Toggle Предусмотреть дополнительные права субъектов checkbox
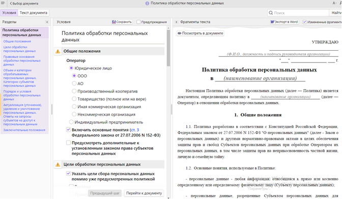This screenshot has width=342, height=199. point(68,143)
